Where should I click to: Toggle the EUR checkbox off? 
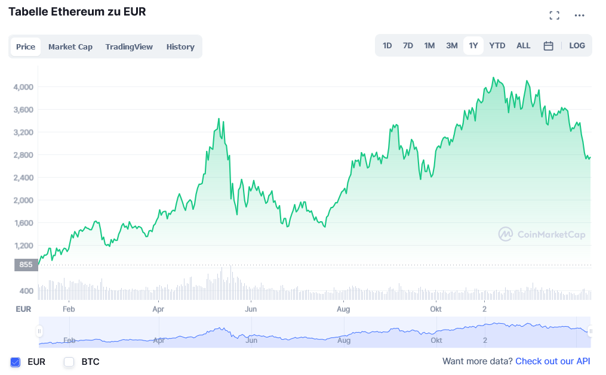[x=16, y=362]
